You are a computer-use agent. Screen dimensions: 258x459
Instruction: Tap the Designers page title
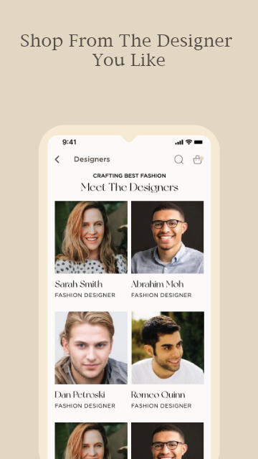tap(92, 159)
